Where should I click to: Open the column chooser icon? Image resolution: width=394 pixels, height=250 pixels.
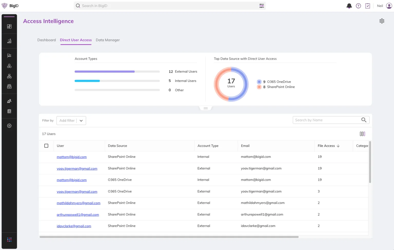coord(362,134)
